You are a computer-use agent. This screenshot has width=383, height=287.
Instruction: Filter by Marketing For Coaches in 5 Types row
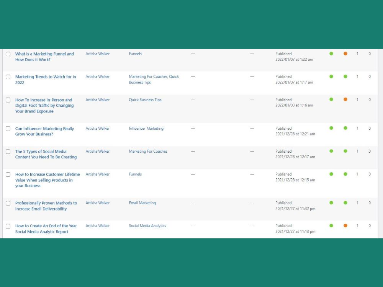pos(148,151)
